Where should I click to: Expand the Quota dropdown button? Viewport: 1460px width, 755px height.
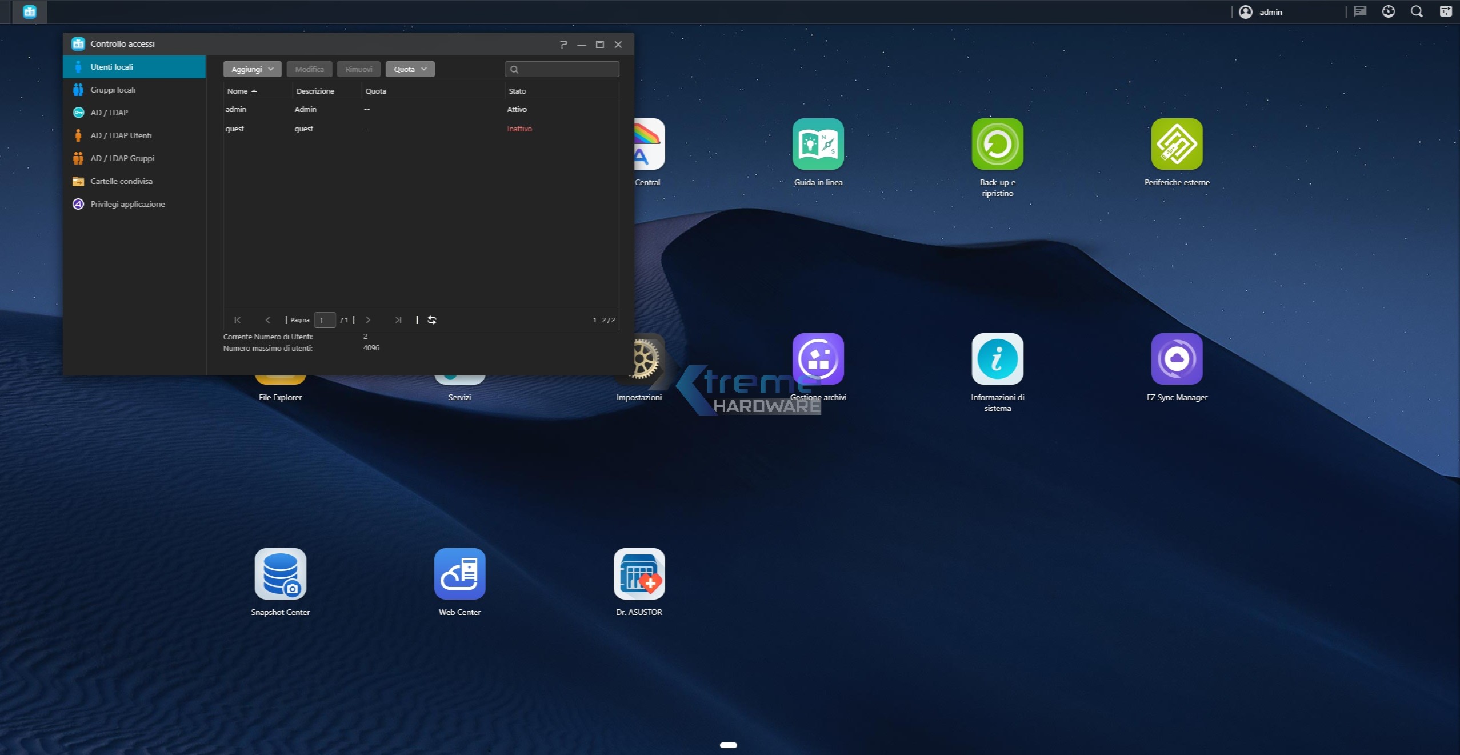410,69
